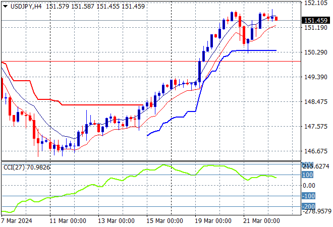Select the 15 Mar 00:00 date label
The height and width of the screenshot is (227, 333).
tap(164, 221)
